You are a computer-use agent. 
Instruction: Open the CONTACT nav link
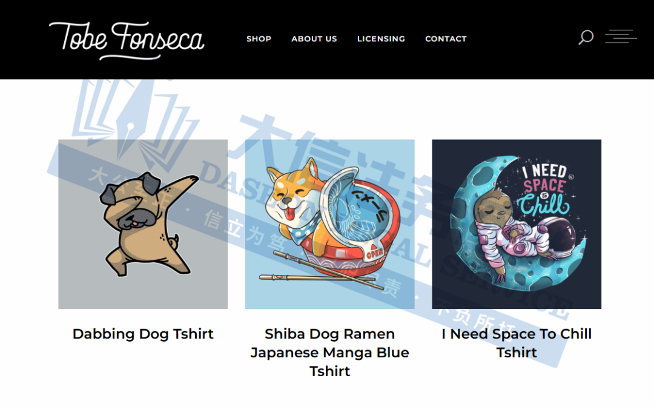click(x=446, y=39)
